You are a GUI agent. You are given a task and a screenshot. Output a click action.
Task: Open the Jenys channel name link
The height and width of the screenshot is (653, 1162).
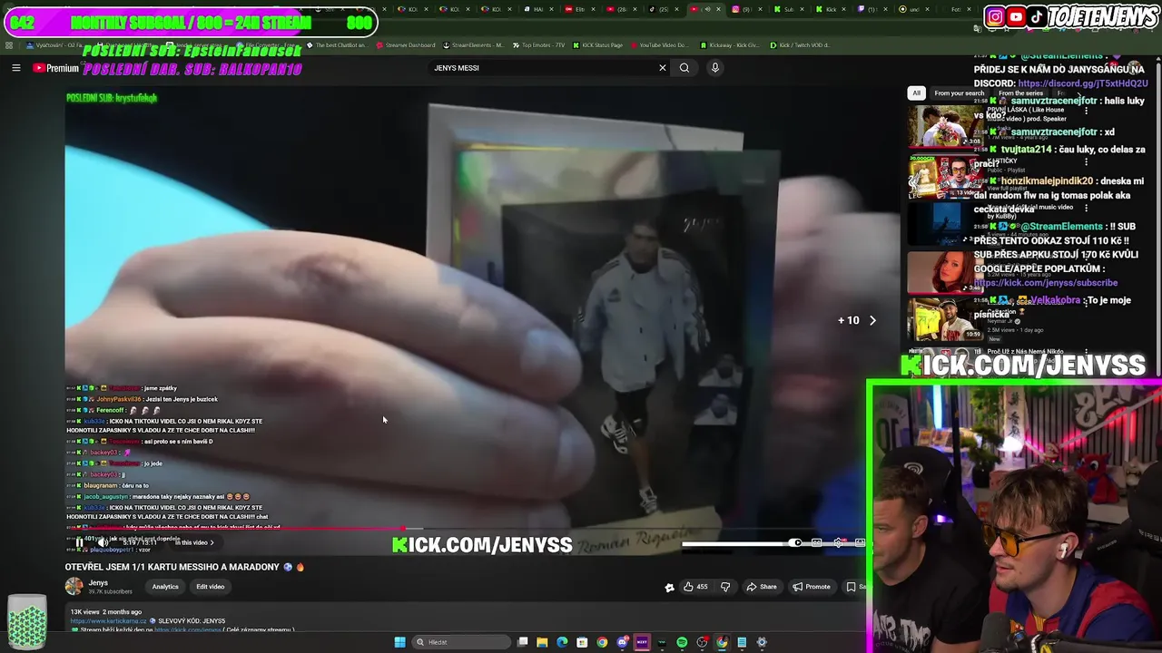[98, 582]
